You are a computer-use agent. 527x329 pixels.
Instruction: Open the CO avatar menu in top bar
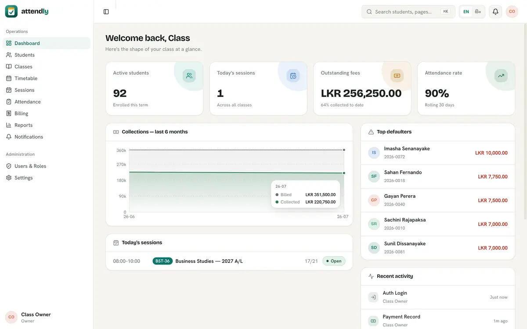512,12
